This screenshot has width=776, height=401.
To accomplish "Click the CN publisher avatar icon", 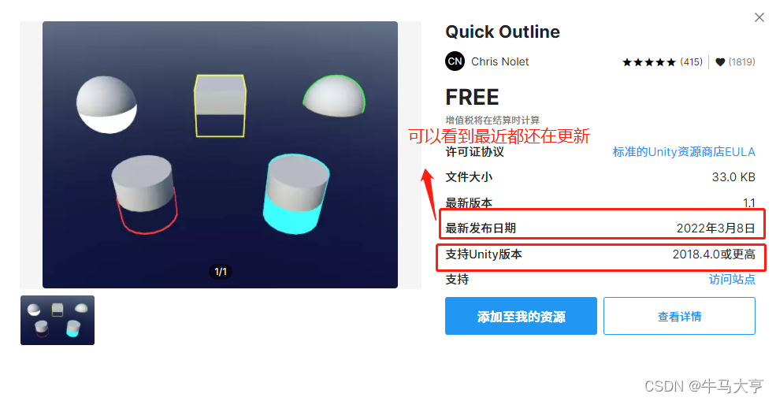I will click(455, 61).
